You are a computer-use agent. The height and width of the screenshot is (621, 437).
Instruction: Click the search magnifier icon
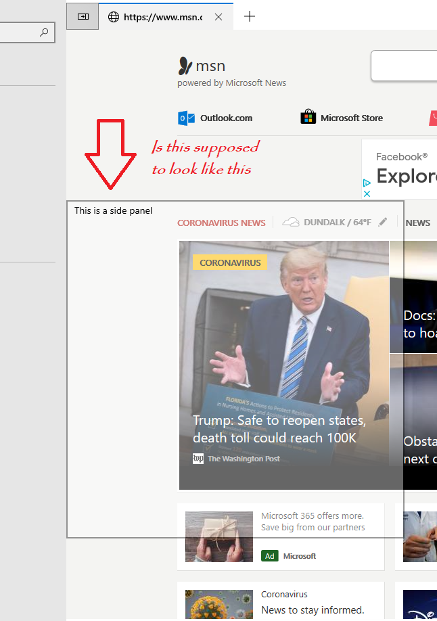click(x=44, y=32)
